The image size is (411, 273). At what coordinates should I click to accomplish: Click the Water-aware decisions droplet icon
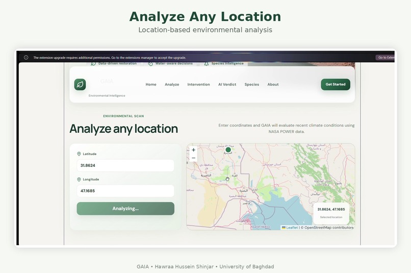coord(150,64)
